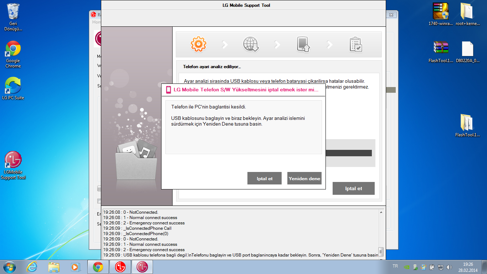Click the orange gear analysis step icon

tap(199, 44)
